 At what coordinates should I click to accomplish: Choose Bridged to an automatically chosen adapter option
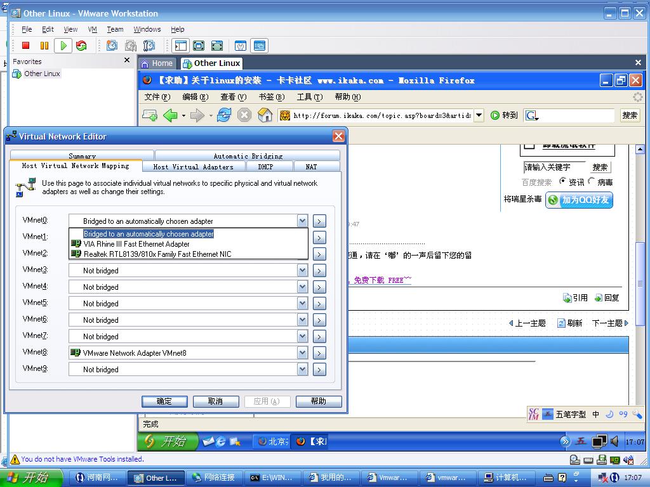click(189, 233)
